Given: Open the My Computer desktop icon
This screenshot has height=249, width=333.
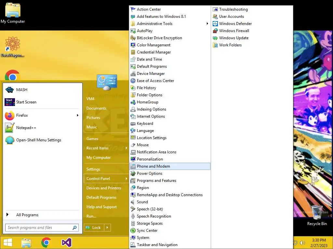Looking at the screenshot, I should [13, 13].
